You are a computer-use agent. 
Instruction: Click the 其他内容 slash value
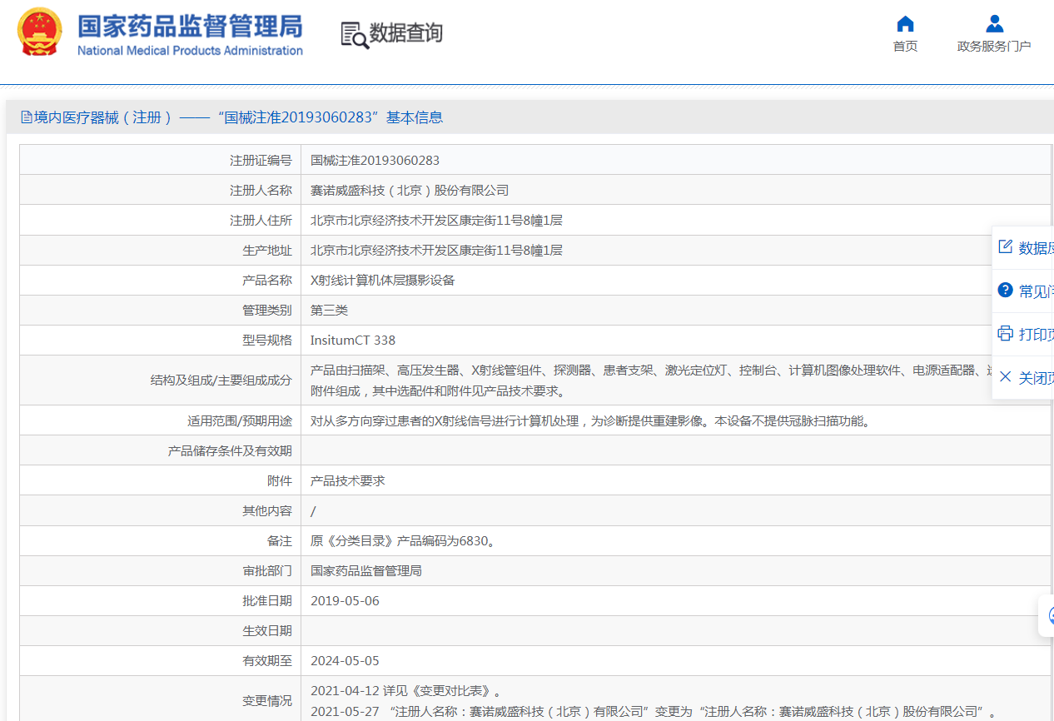pyautogui.click(x=313, y=511)
